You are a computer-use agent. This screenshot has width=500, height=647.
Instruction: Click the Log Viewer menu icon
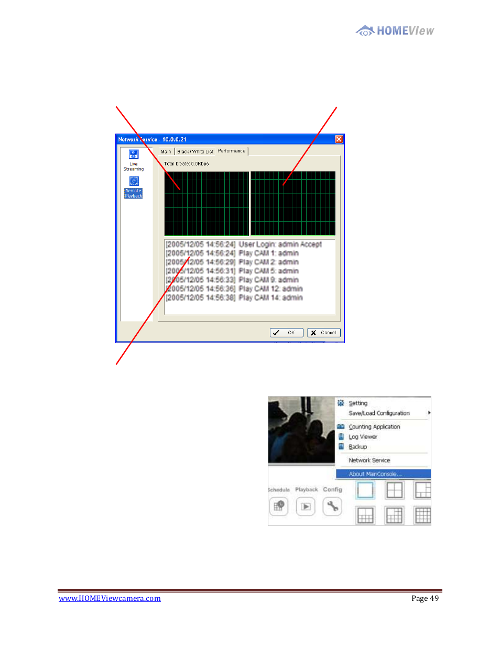[341, 436]
